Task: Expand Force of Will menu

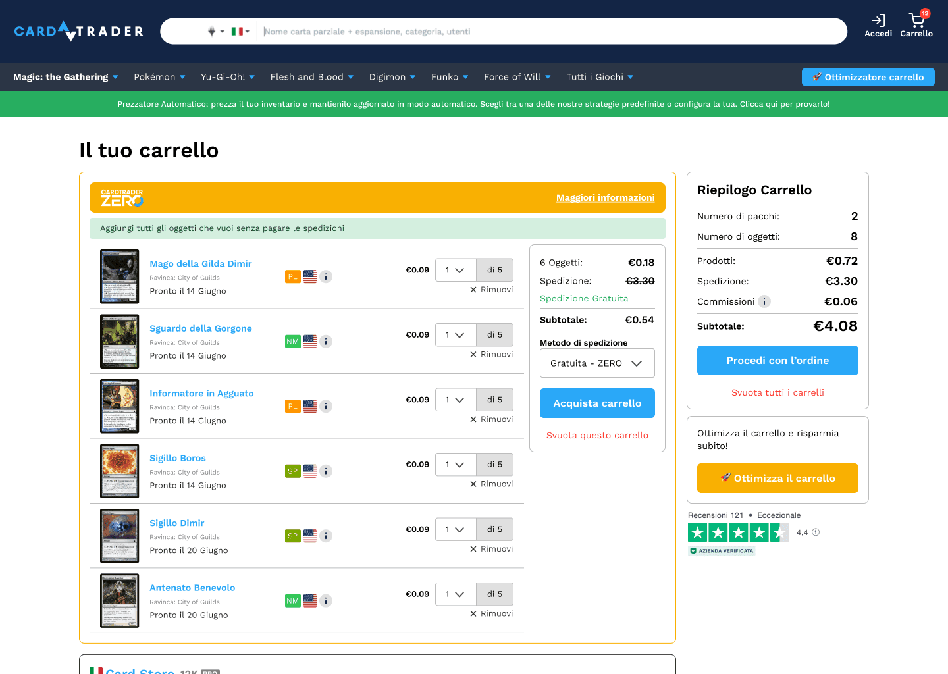Action: (x=517, y=77)
